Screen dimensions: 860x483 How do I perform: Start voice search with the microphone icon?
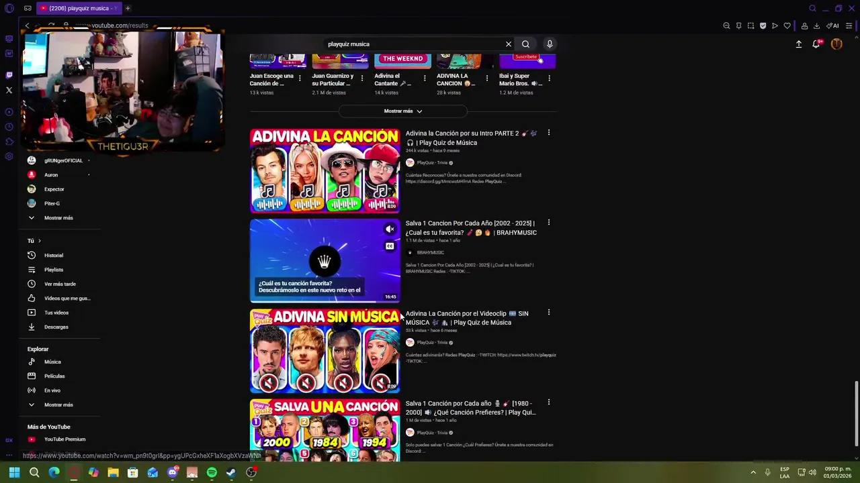(x=550, y=44)
